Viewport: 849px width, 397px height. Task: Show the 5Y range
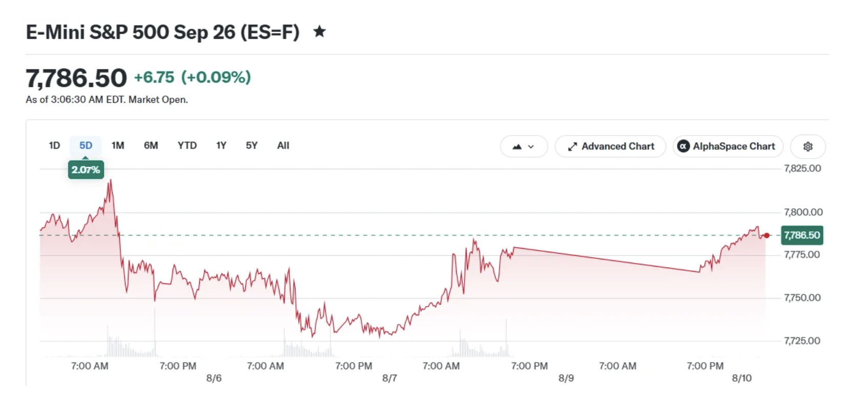click(x=251, y=146)
